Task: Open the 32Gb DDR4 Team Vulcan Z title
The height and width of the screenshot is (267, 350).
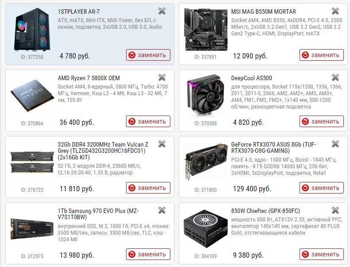Action: pos(103,151)
